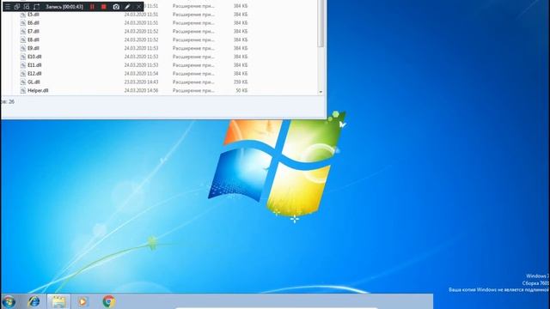
Task: Activate the pencil drawing tool
Action: click(127, 7)
